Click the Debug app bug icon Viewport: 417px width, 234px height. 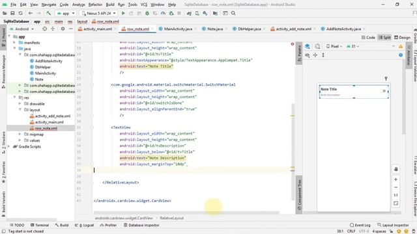(147, 13)
